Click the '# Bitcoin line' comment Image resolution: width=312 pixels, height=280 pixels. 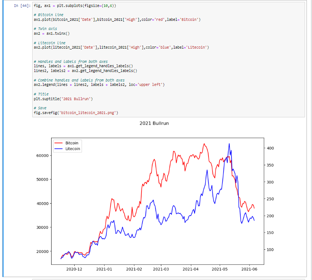[48, 15]
